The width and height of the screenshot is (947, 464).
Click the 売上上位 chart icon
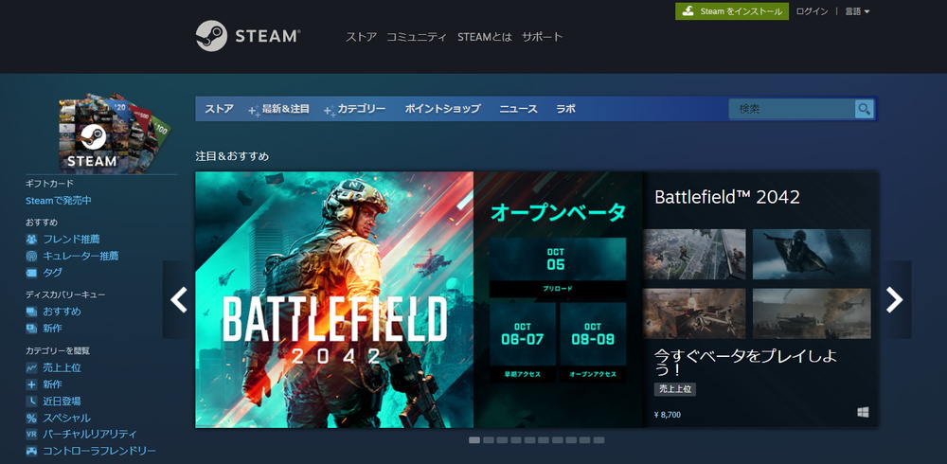[x=31, y=367]
